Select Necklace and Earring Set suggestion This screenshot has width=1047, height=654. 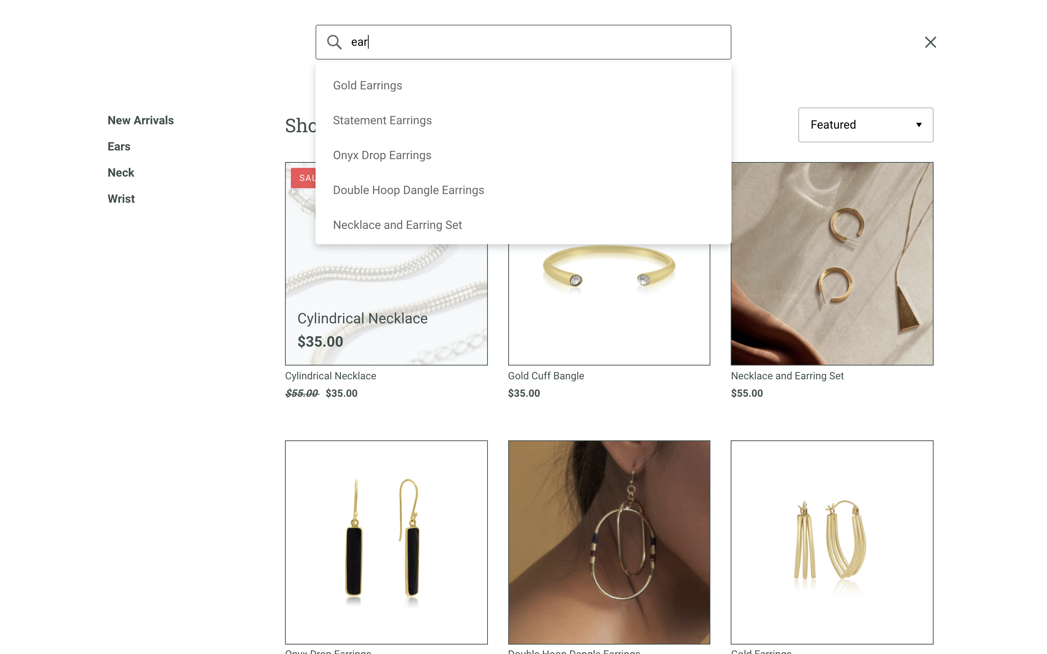click(397, 225)
